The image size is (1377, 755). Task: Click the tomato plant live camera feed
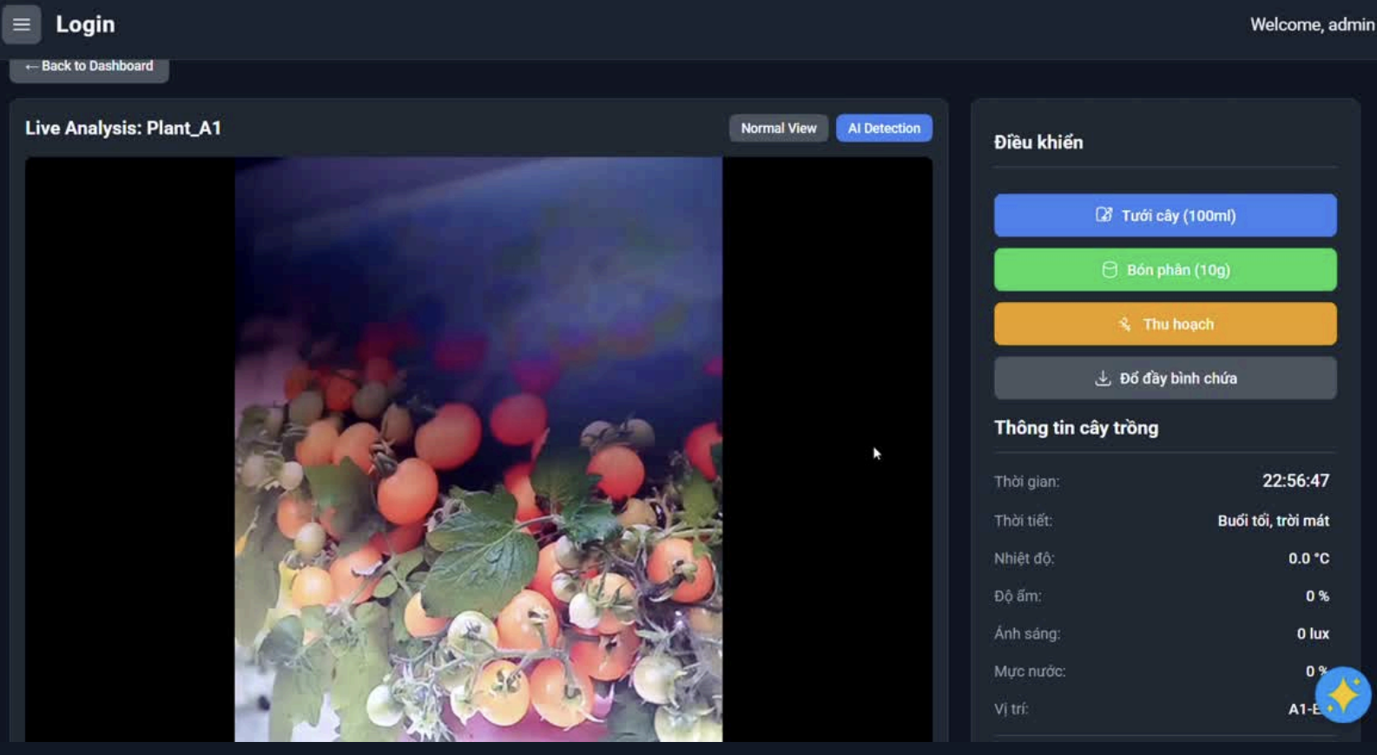coord(478,450)
